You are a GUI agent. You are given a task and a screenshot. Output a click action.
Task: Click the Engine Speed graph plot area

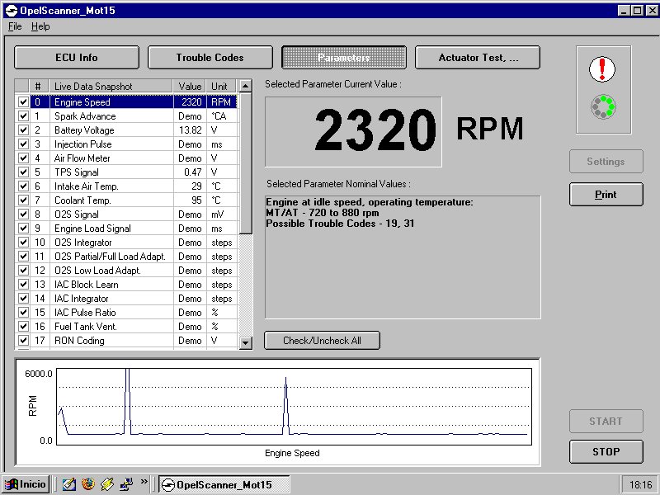pos(295,407)
